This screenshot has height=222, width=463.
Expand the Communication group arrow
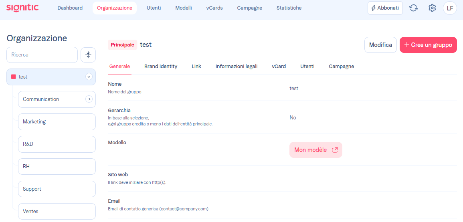click(x=89, y=99)
